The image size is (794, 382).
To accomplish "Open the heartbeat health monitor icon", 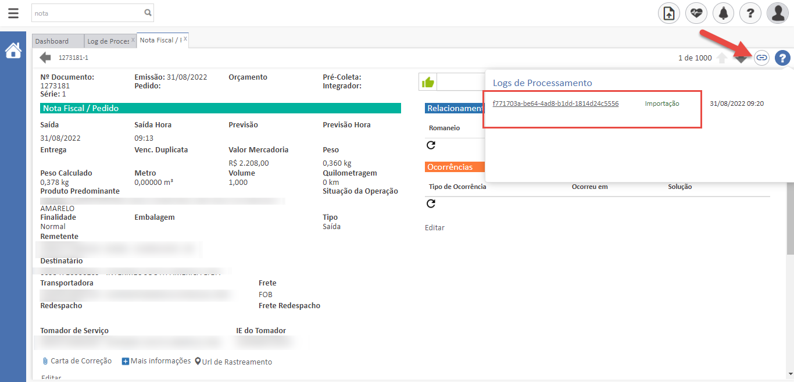I will [x=696, y=13].
